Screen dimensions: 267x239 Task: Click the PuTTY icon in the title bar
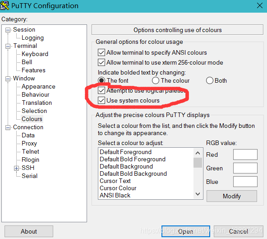point(5,5)
